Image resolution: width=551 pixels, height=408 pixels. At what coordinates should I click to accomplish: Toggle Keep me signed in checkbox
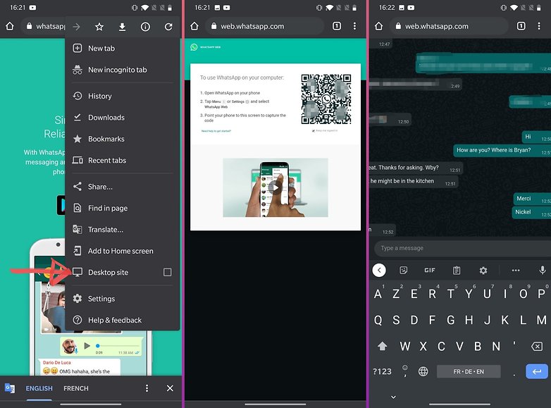(313, 131)
